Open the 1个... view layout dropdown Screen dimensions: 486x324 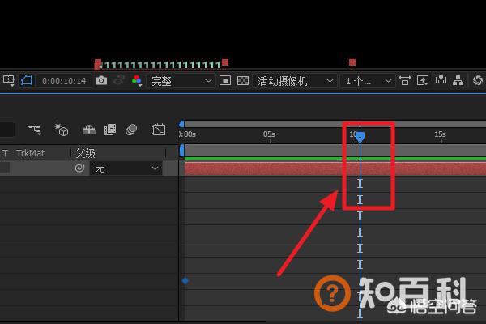point(368,81)
